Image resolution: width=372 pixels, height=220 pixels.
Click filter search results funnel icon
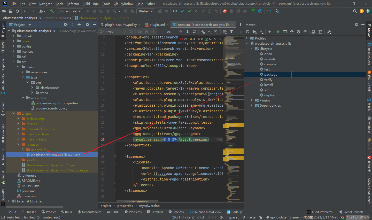pyautogui.click(x=231, y=32)
